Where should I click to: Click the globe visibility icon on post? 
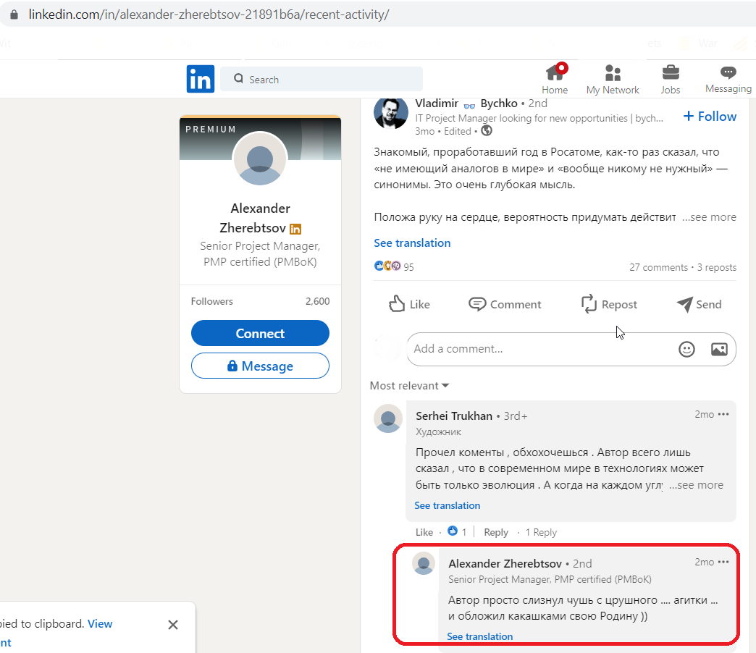487,130
